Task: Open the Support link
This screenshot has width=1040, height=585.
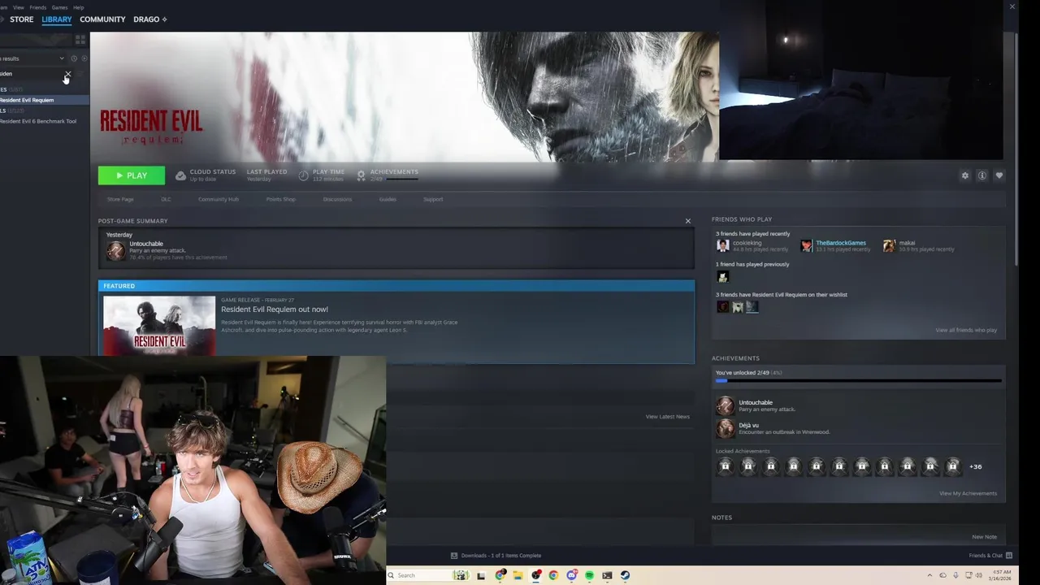Action: click(433, 199)
